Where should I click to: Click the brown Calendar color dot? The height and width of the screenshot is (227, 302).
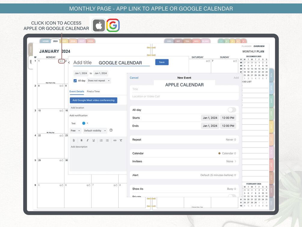tap(219, 153)
